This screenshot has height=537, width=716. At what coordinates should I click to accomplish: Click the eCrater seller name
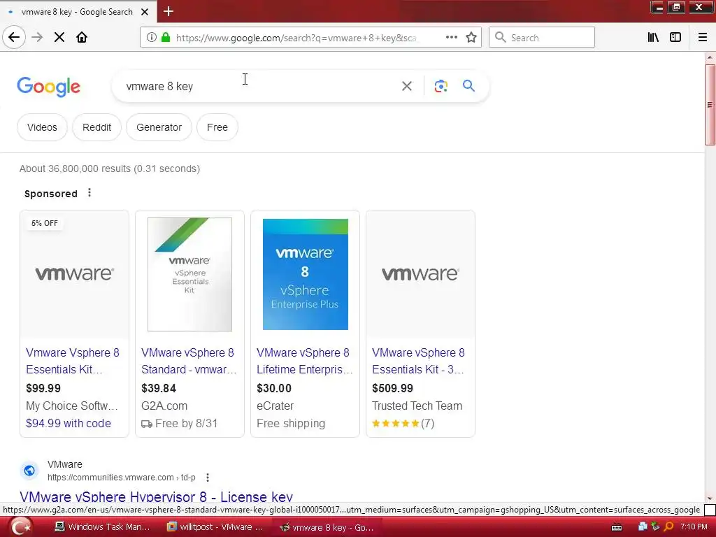pos(275,406)
